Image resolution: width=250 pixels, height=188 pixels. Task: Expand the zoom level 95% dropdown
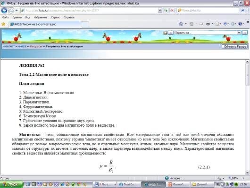[x=243, y=178]
